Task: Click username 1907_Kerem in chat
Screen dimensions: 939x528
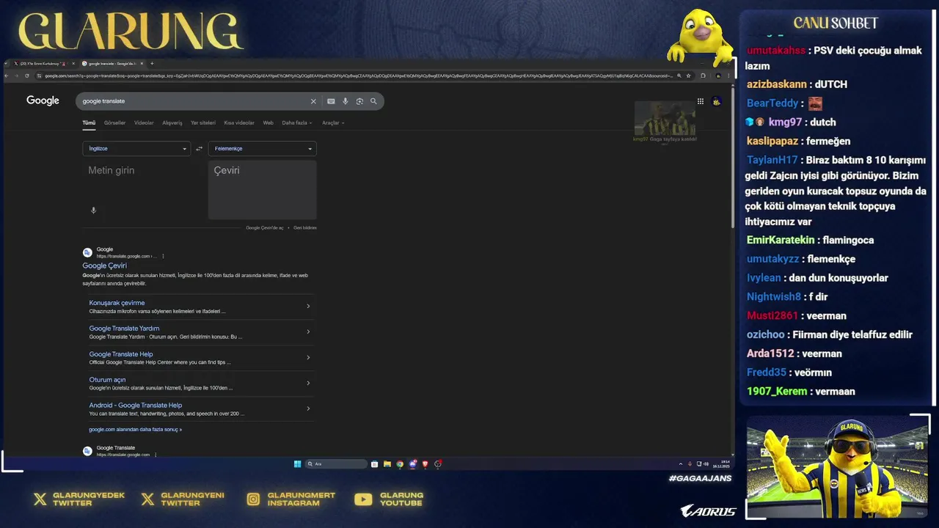Action: pos(777,391)
